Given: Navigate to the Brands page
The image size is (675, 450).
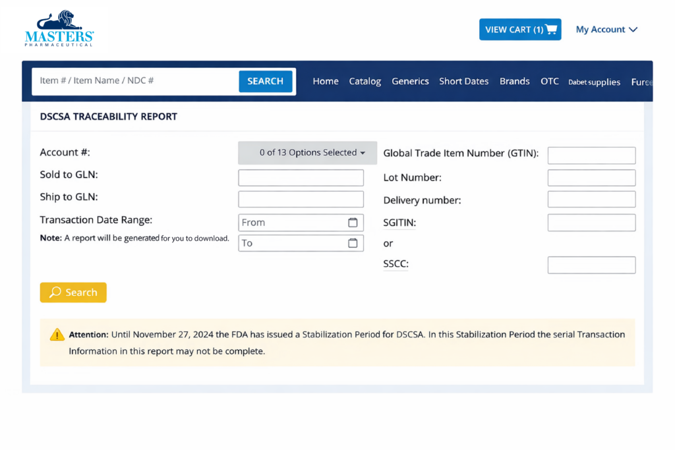Looking at the screenshot, I should click(515, 82).
